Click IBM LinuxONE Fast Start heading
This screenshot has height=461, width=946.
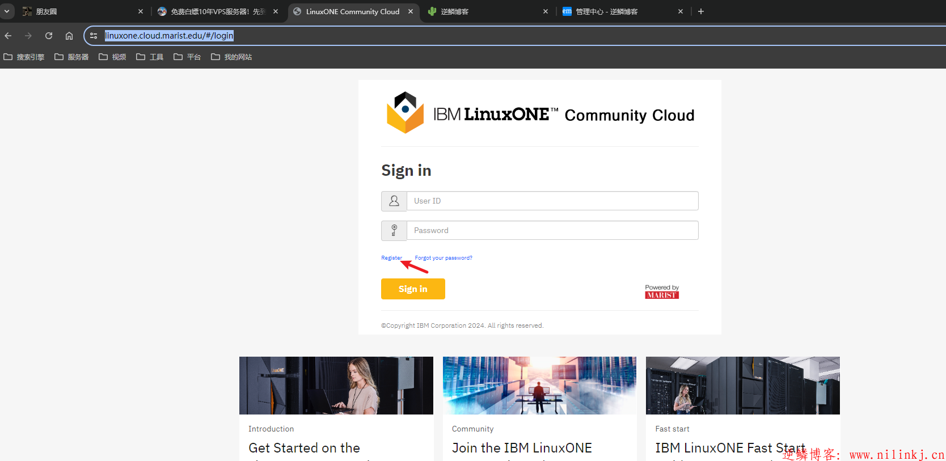tap(730, 448)
